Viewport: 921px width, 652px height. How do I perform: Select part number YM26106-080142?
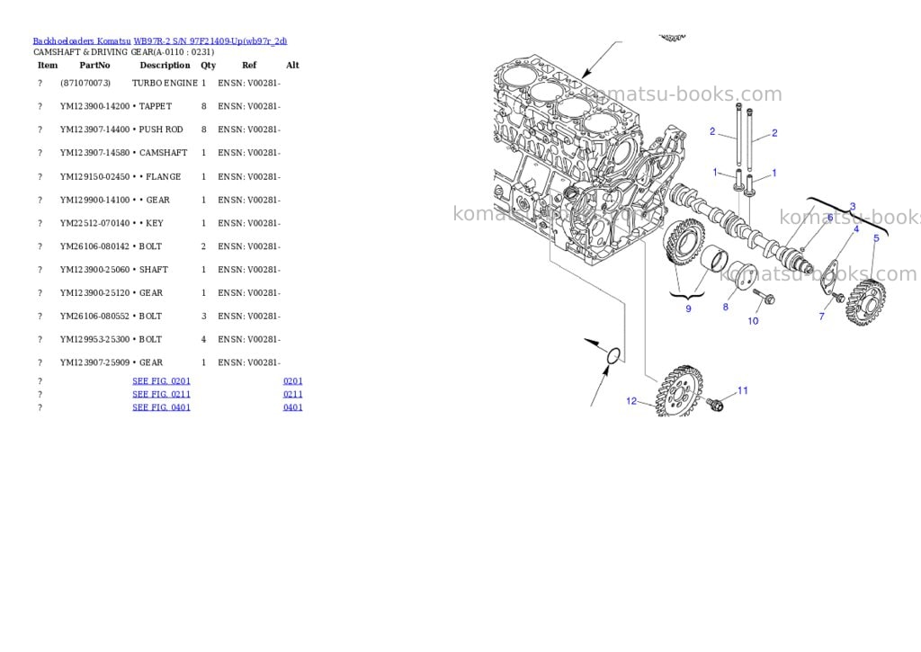(x=94, y=246)
